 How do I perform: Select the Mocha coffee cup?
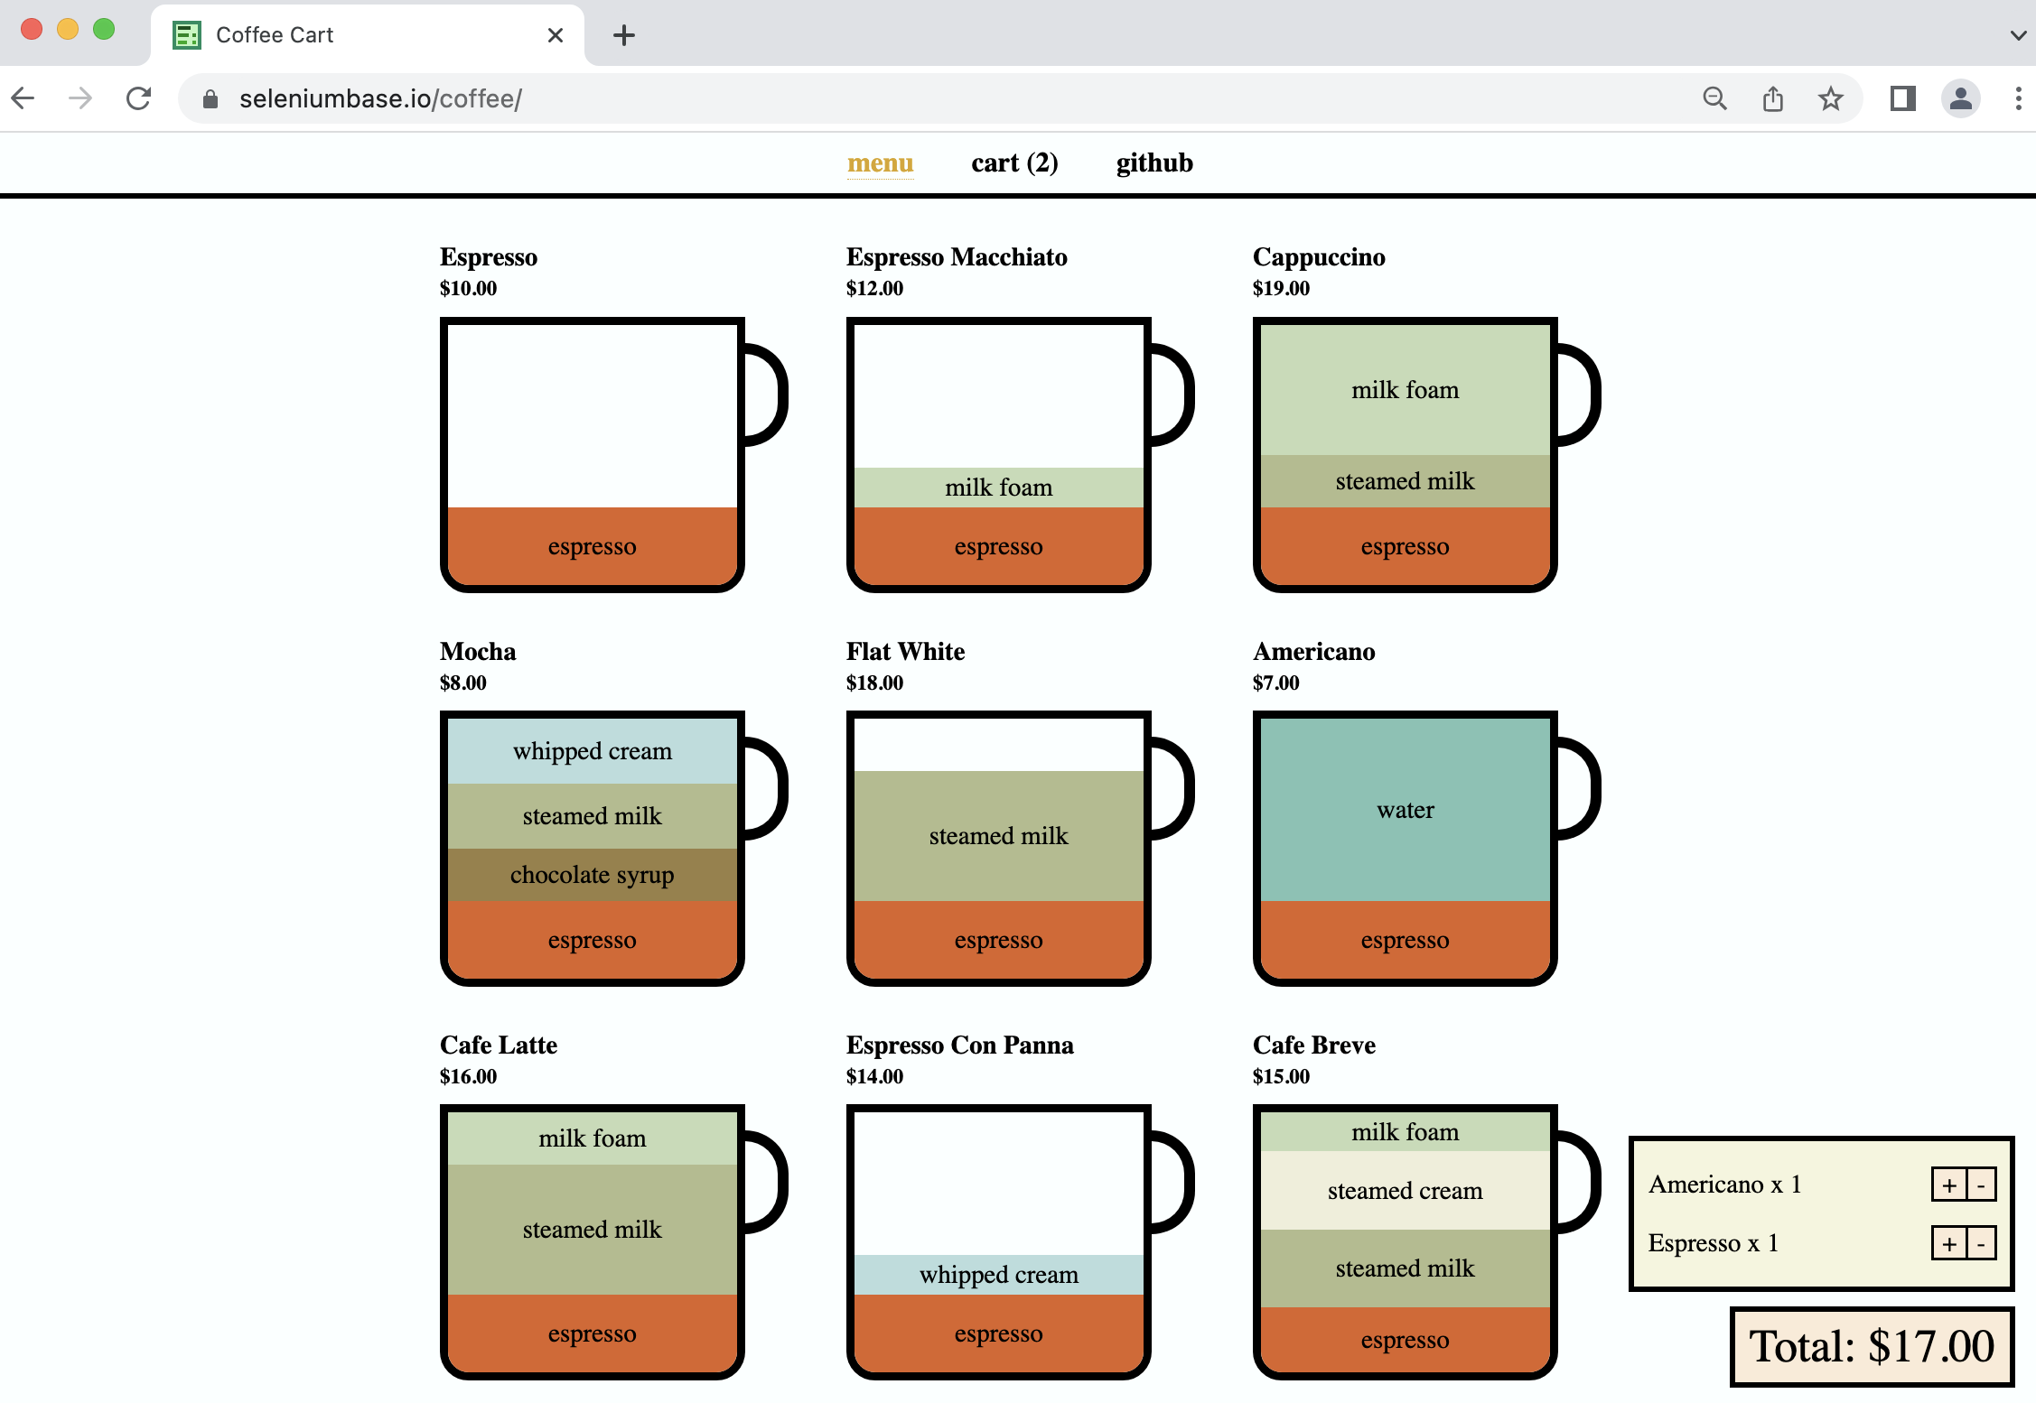592,848
